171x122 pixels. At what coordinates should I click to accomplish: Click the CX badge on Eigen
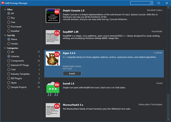click(x=57, y=54)
